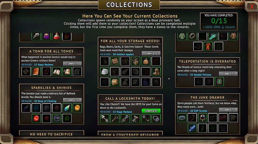Select the blue lightning wand junk item
258x144 pixels.
coord(192,128)
